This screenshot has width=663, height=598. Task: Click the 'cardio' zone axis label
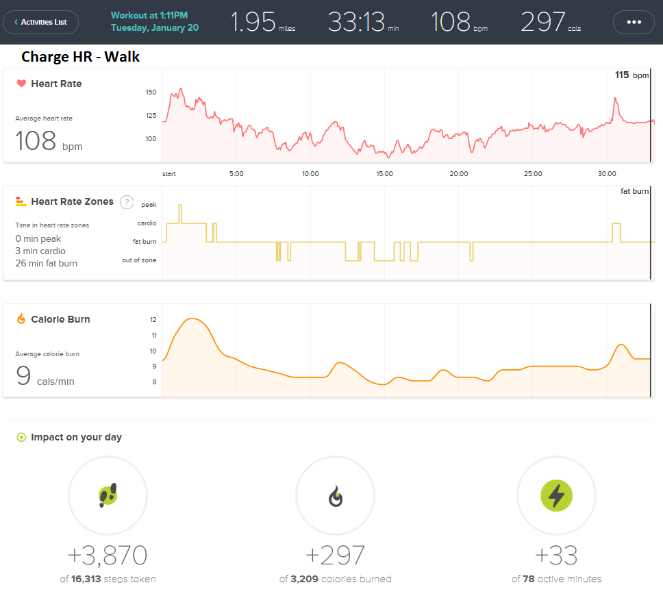point(147,223)
